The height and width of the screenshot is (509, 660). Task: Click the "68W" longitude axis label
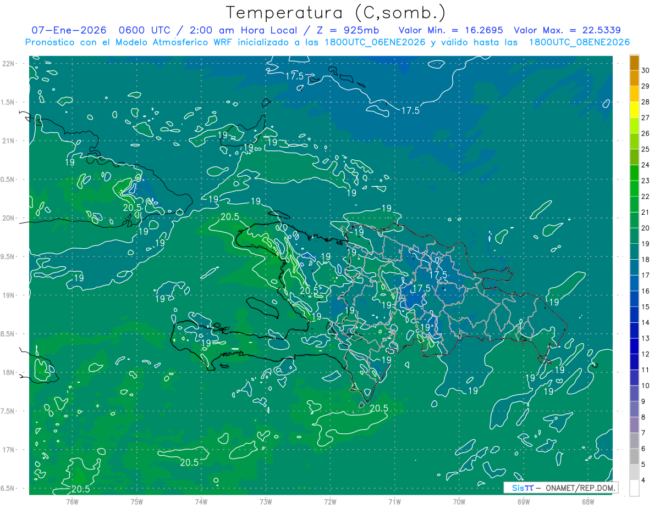[588, 502]
